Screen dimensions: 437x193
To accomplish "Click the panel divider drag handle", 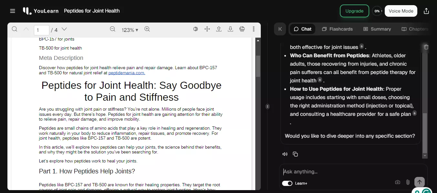I will click(268, 106).
